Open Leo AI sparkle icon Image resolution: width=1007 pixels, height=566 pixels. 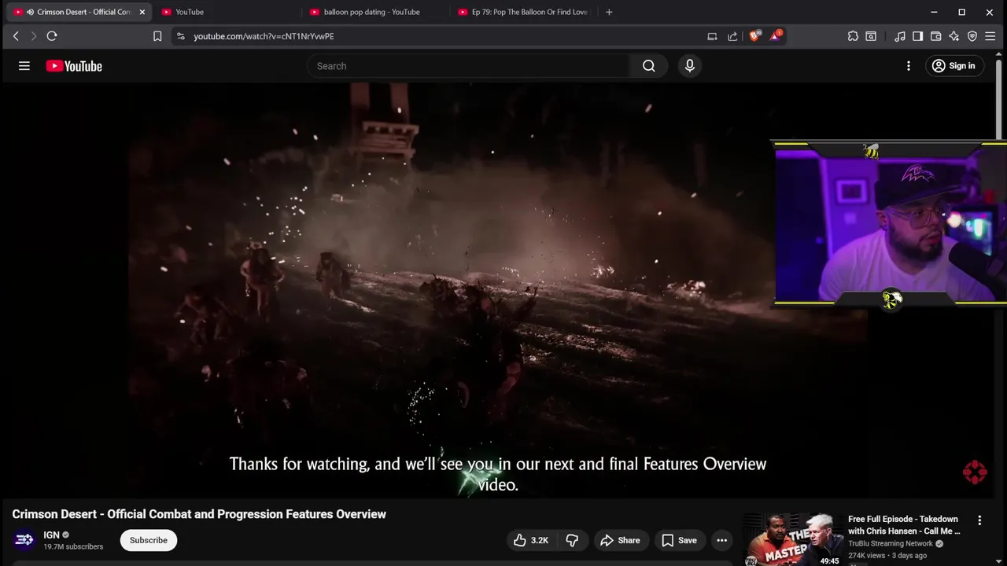click(954, 36)
